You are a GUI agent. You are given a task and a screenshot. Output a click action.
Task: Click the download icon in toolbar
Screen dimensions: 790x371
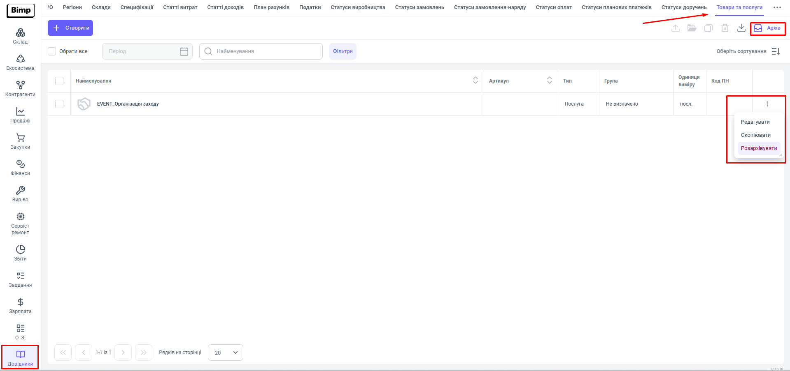coord(741,28)
